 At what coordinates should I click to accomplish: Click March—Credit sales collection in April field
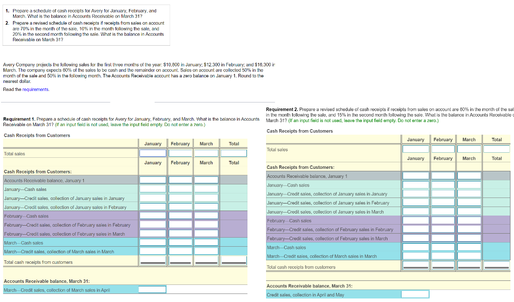(153, 289)
